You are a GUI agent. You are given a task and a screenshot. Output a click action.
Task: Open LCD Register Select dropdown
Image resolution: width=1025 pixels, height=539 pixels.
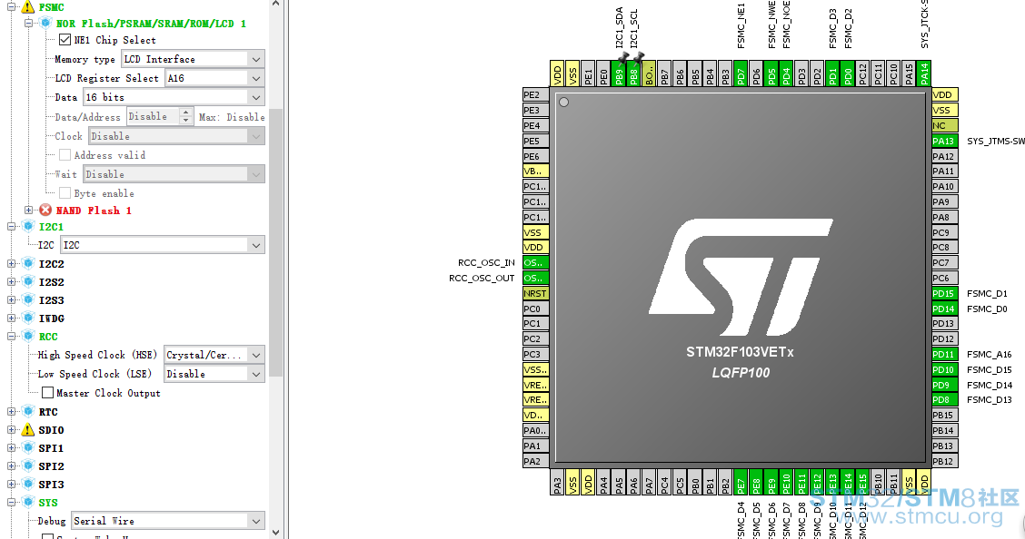click(215, 78)
